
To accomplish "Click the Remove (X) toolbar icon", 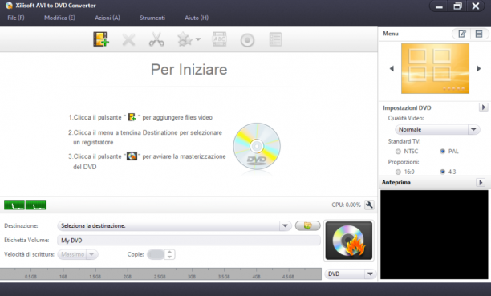I will (x=128, y=40).
